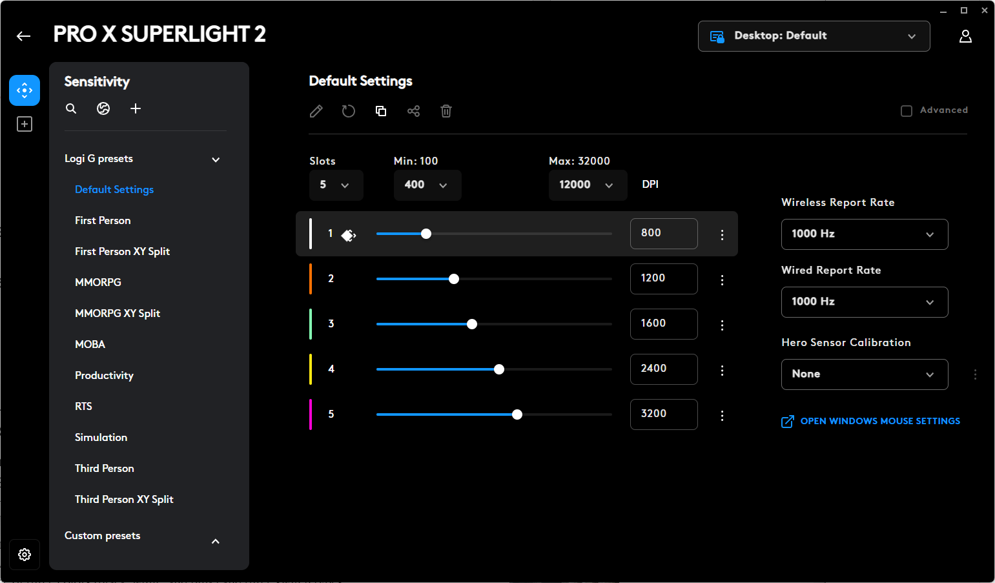Open more options for the 1200 DPI slot
Viewport: 995px width, 583px height.
point(722,280)
